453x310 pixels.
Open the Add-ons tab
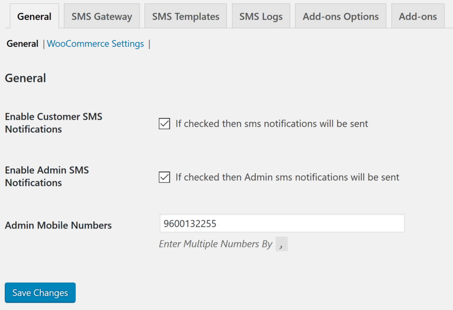pyautogui.click(x=418, y=16)
